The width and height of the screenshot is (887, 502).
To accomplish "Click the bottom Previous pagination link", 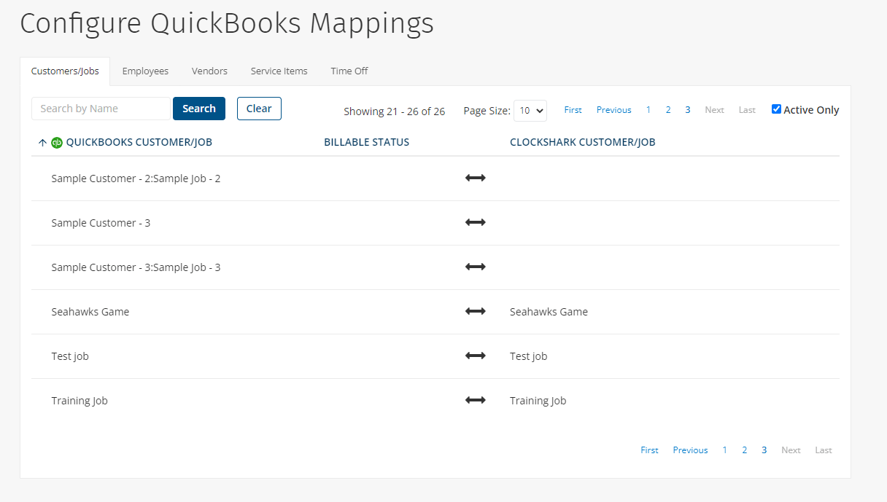I will (x=691, y=450).
